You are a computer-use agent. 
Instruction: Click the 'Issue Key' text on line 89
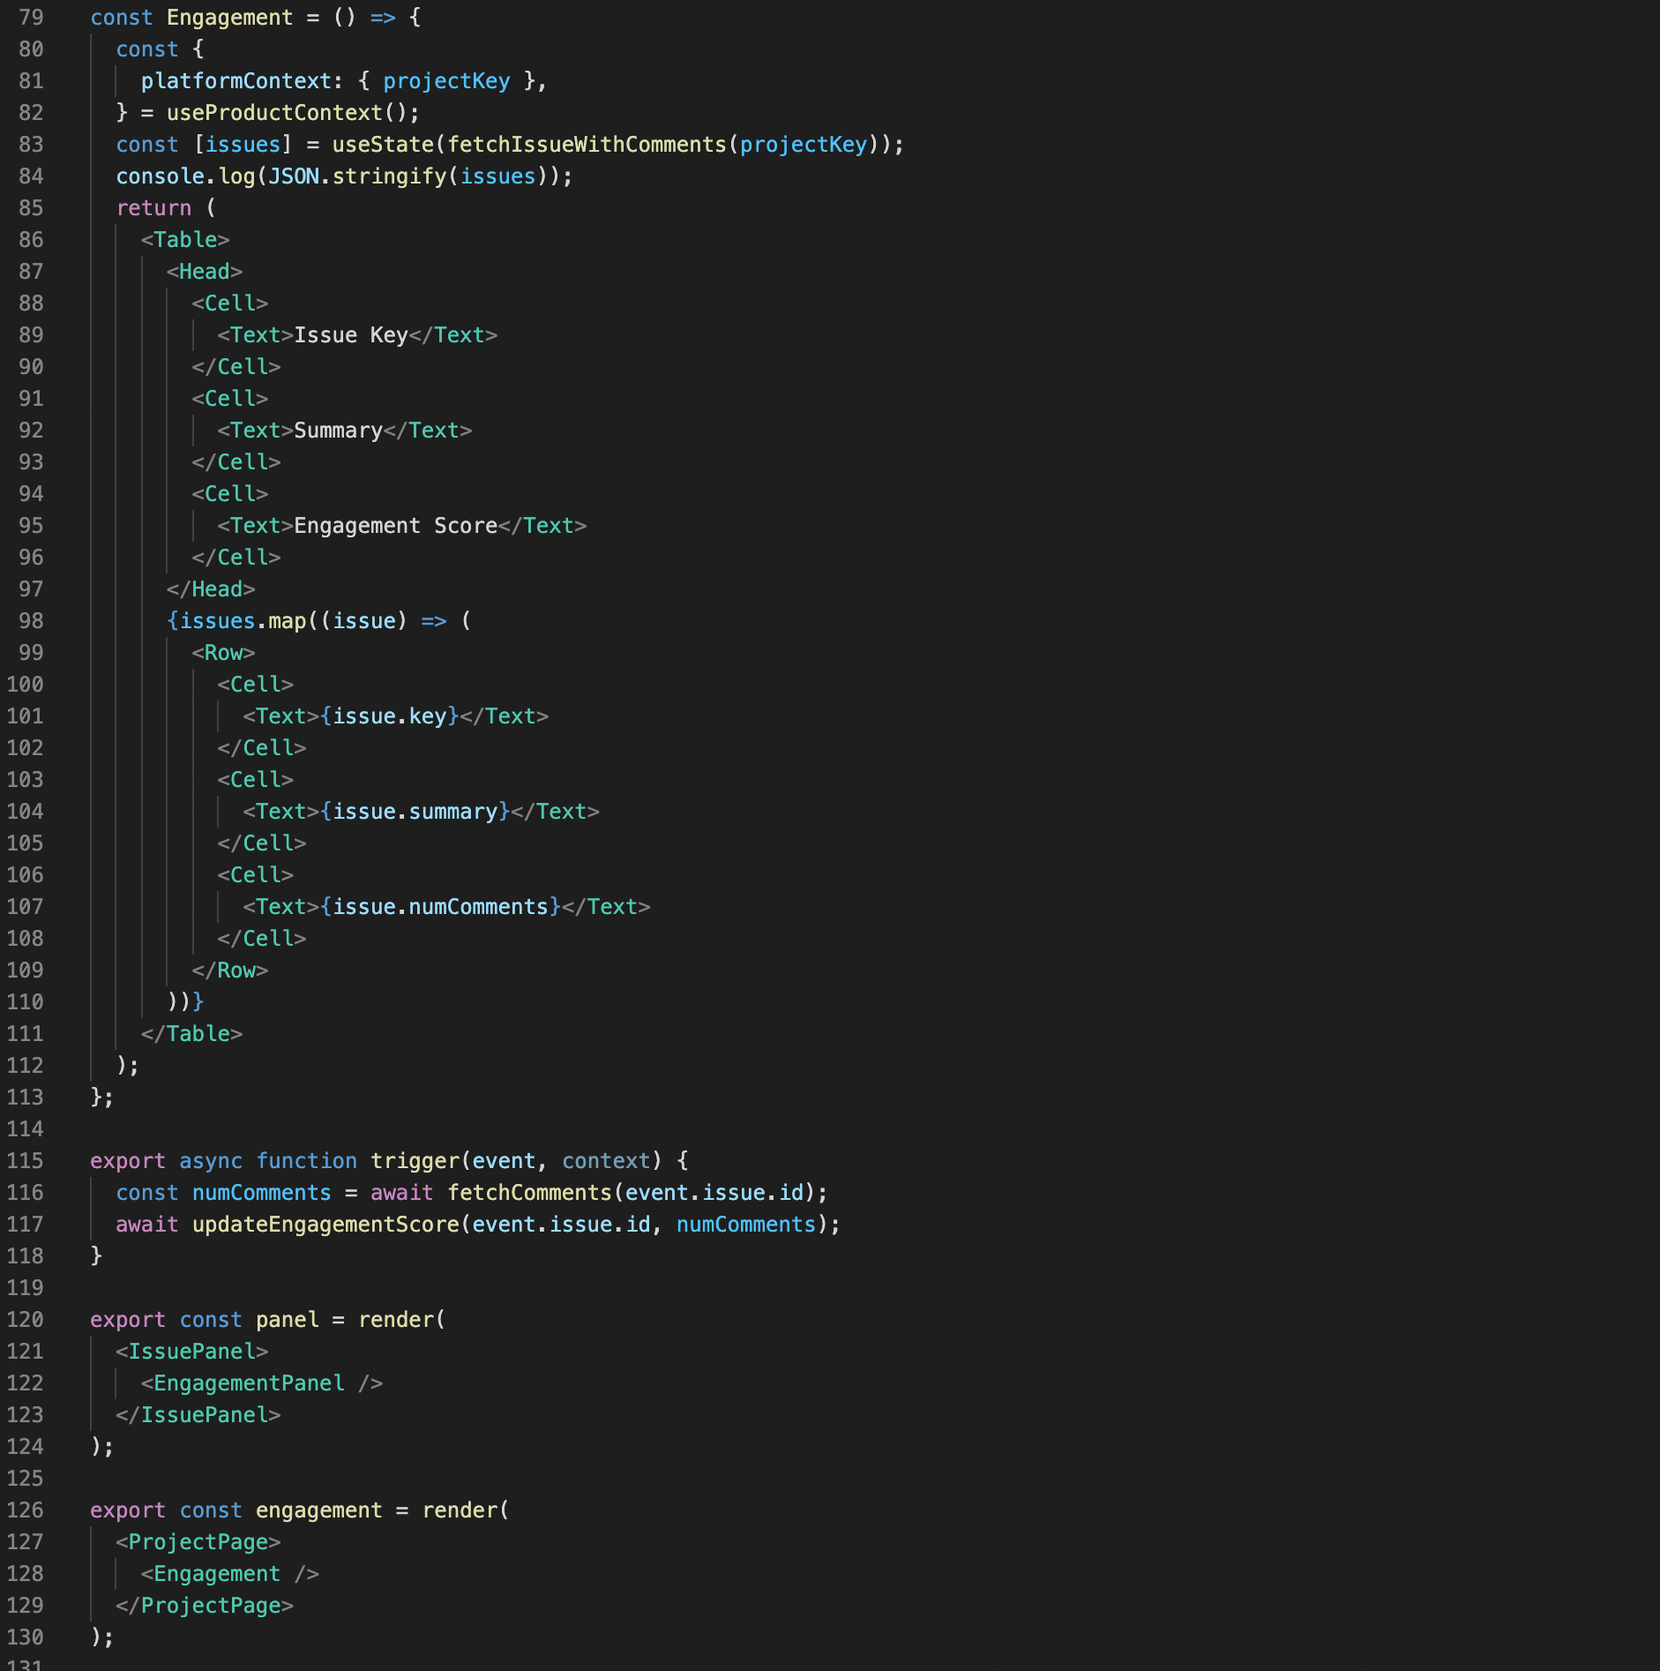(x=351, y=335)
